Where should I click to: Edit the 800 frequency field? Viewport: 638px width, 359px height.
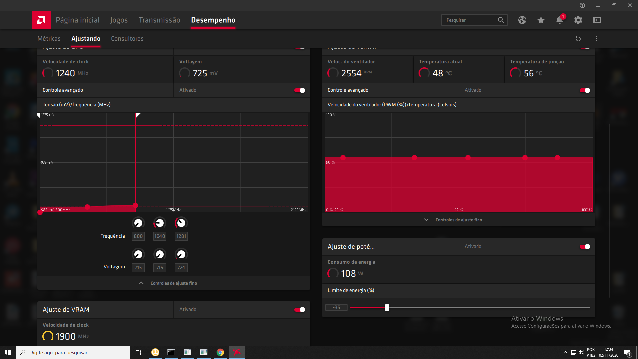138,236
